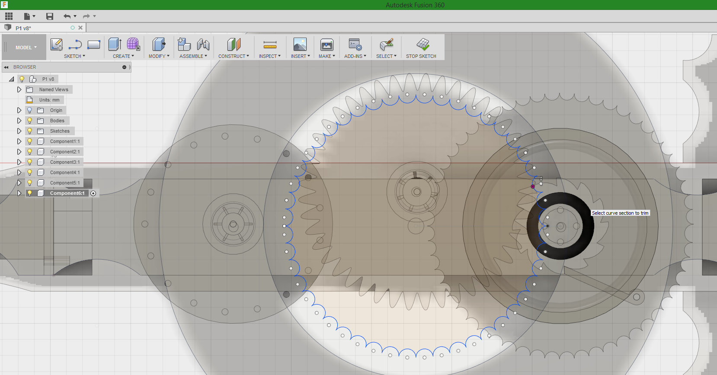Viewport: 717px width, 375px height.
Task: Select the Extrude tool icon
Action: pos(115,44)
